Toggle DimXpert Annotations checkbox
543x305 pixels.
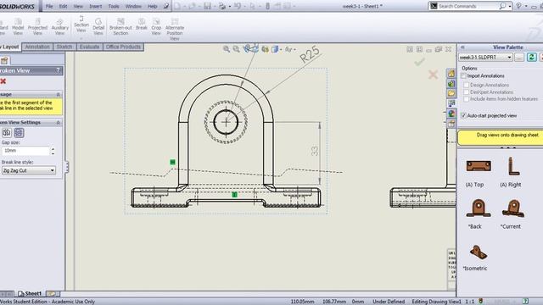466,92
